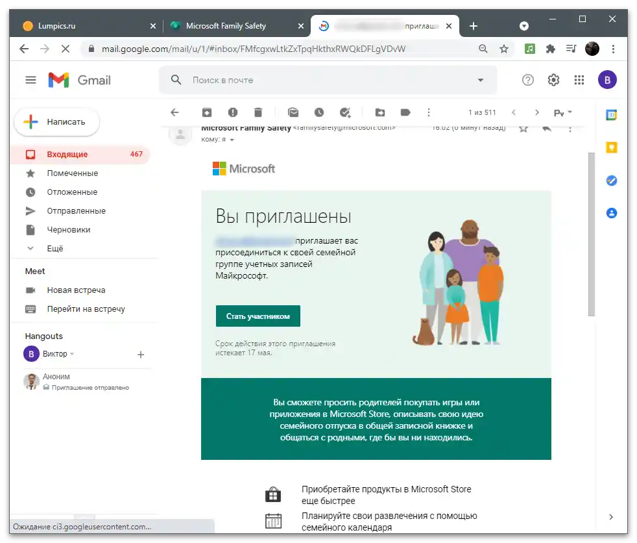The image size is (637, 543).
Task: Star the Microsoft Family Safety message
Action: click(523, 129)
